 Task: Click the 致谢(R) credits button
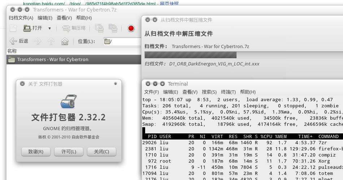(35, 151)
